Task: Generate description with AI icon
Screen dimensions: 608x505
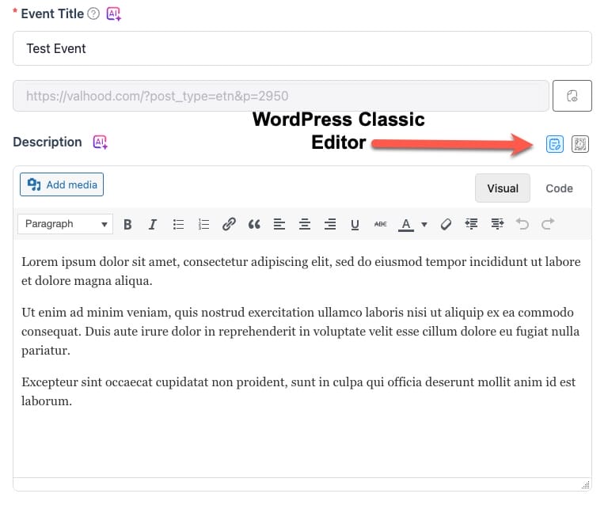Action: (100, 142)
